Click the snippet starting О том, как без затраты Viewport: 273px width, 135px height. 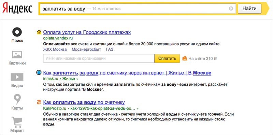(x=135, y=87)
